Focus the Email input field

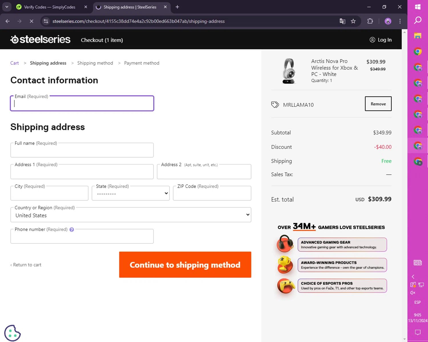tap(82, 103)
